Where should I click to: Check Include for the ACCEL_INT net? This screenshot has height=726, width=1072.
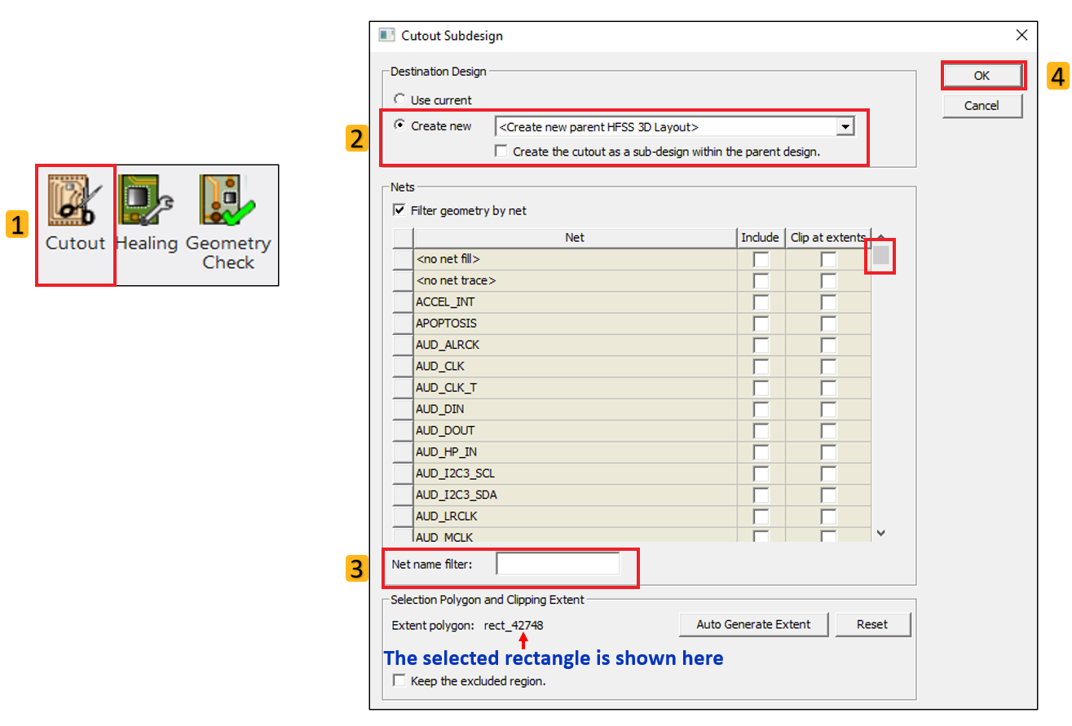coord(760,302)
